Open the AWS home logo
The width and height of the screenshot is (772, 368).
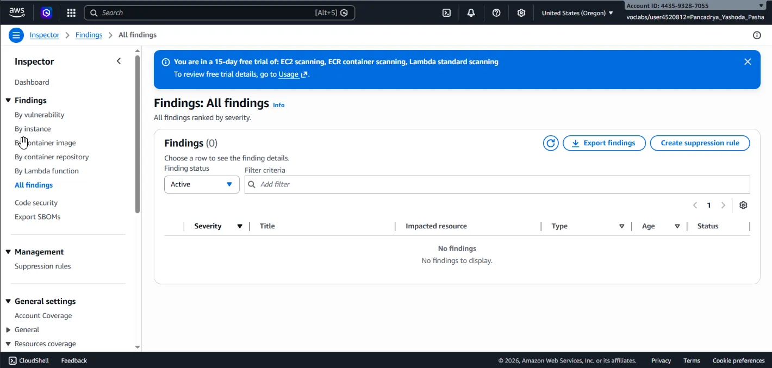[17, 12]
